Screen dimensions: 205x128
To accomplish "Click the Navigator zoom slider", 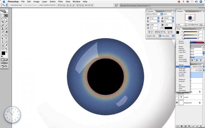I will pos(193,25).
